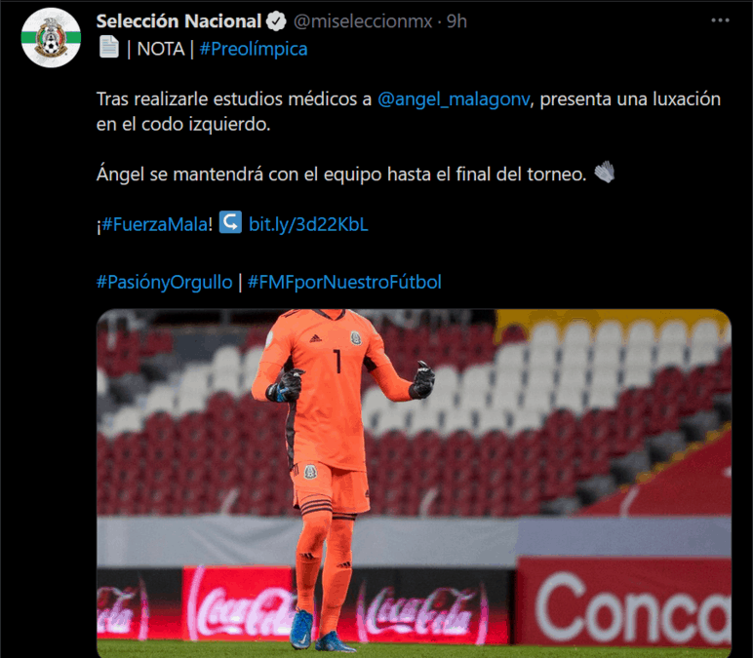Viewport: 753px width, 658px height.
Task: Click the 'Tras realizarle estudios médicos' tweet text
Action: (408, 111)
